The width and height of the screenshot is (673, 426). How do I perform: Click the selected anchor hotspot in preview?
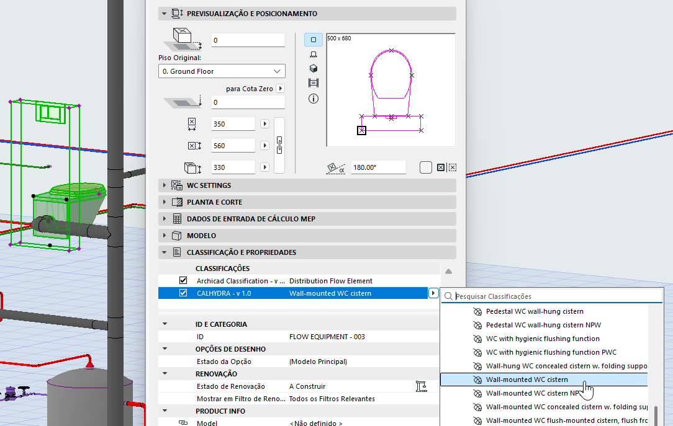(362, 130)
